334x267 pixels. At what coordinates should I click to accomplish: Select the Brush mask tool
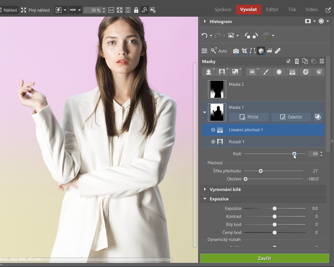265,72
